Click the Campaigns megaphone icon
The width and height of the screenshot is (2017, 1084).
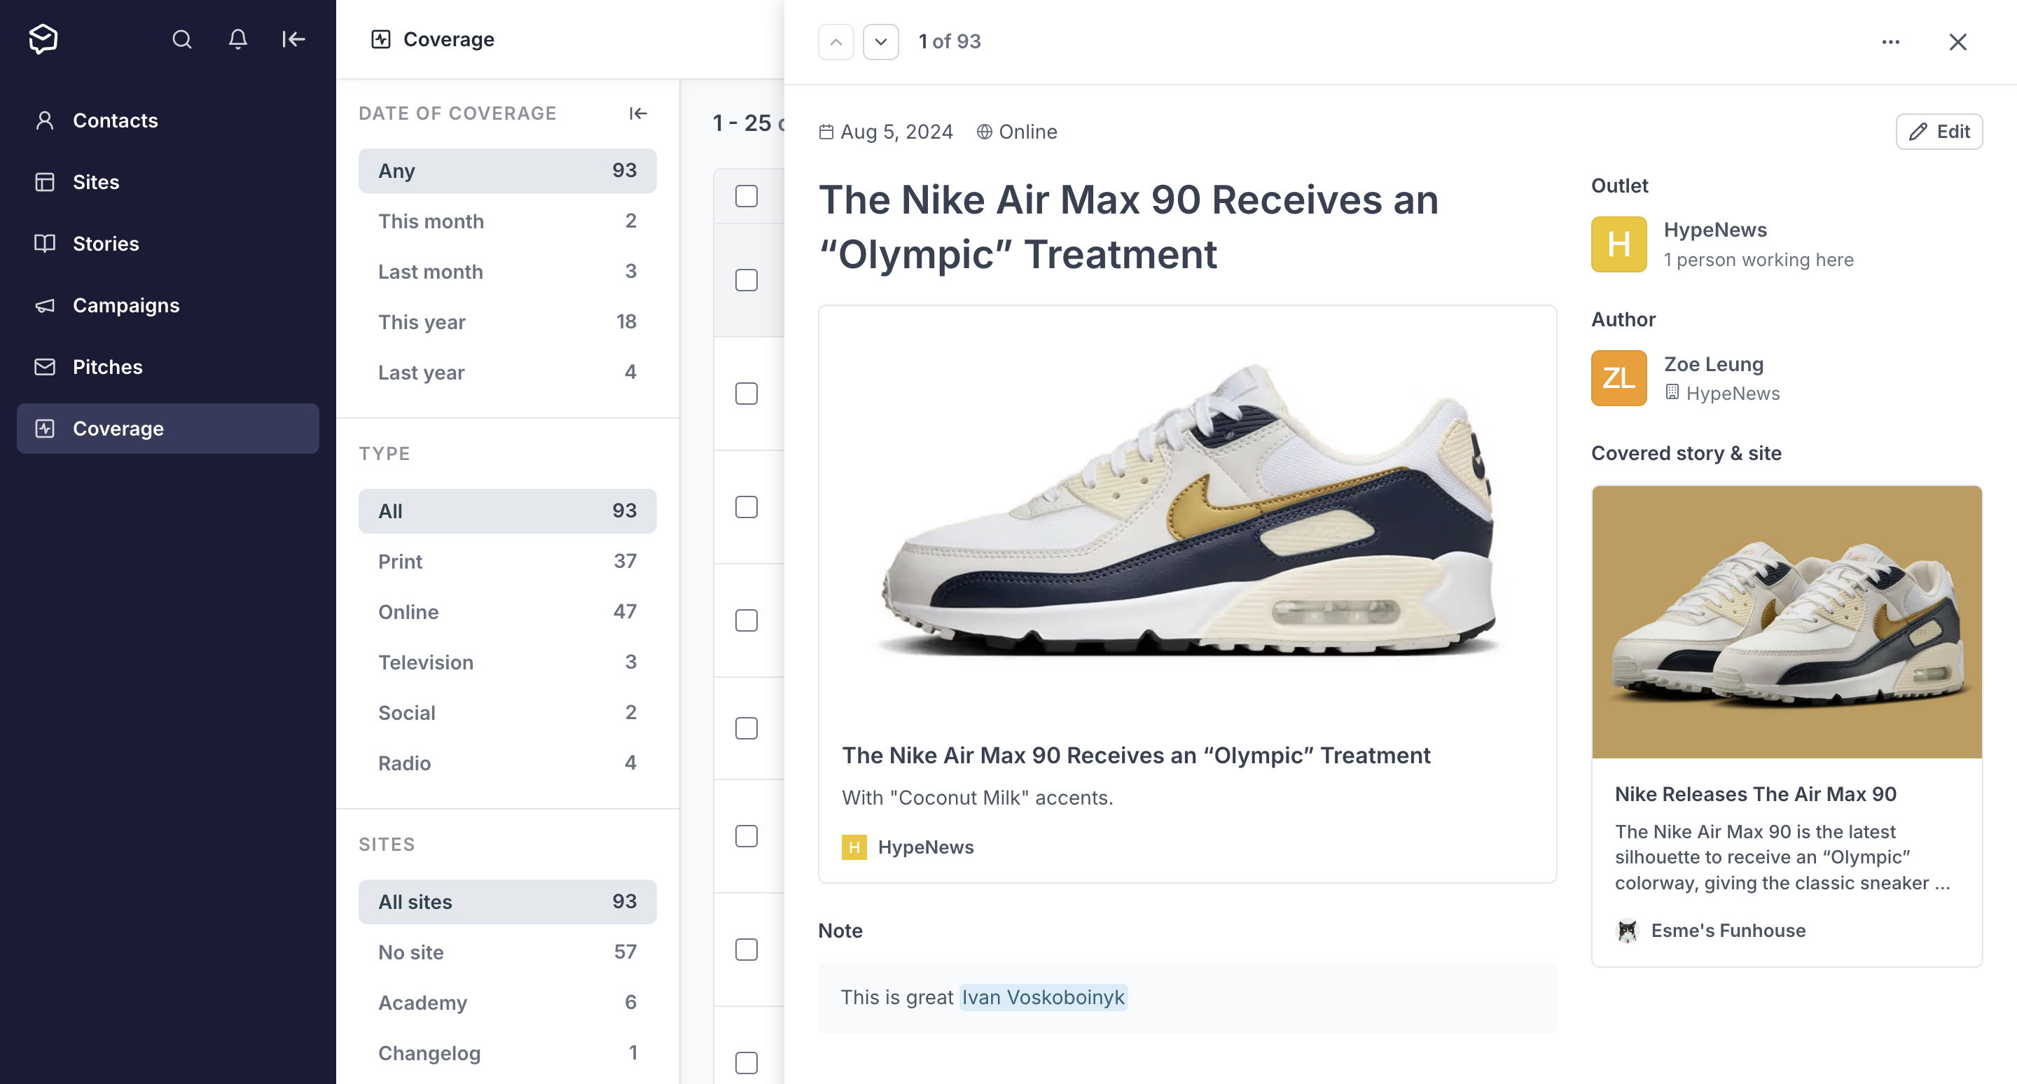(x=45, y=305)
